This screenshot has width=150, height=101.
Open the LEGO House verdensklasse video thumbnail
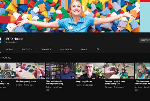tap(142, 71)
